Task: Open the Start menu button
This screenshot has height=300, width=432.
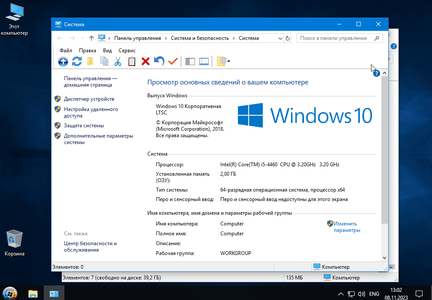Action: pos(10,294)
